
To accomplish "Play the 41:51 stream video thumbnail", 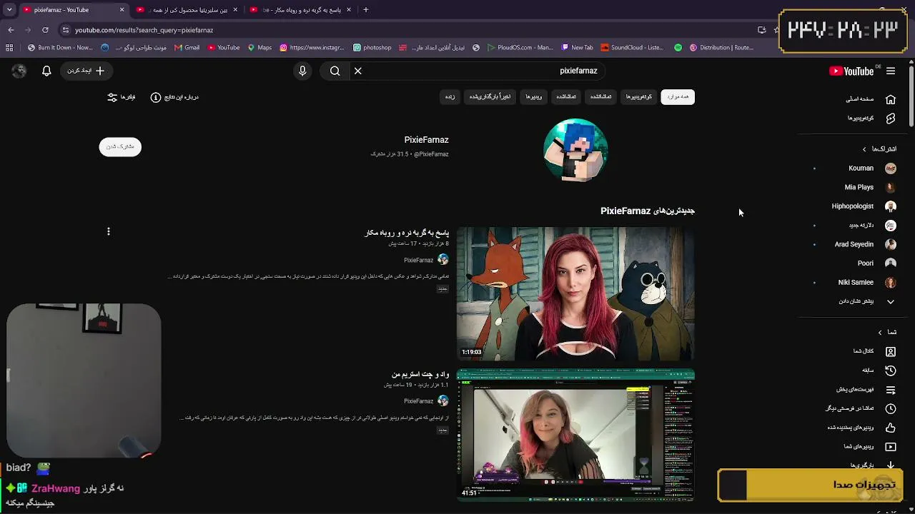I will (575, 435).
